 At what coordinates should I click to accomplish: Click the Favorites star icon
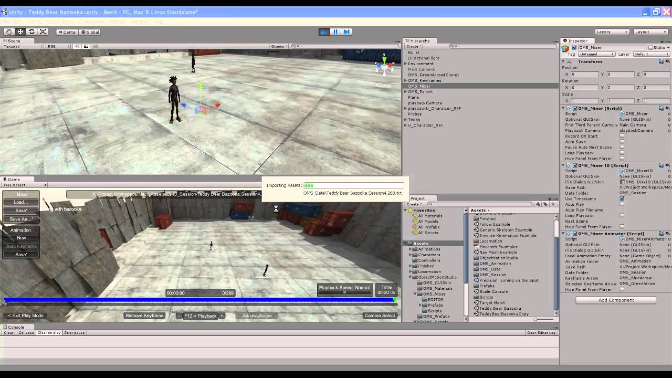pyautogui.click(x=409, y=211)
